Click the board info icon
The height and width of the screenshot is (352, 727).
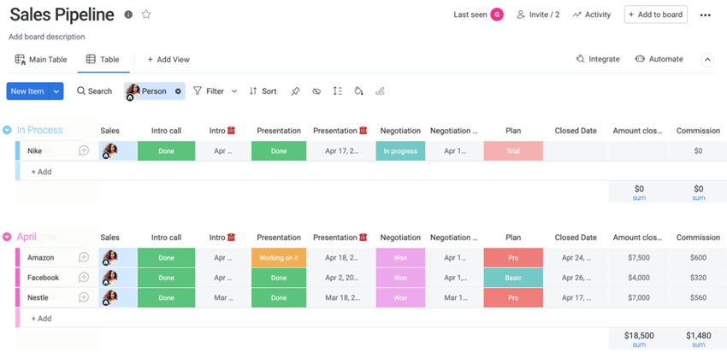coord(128,15)
